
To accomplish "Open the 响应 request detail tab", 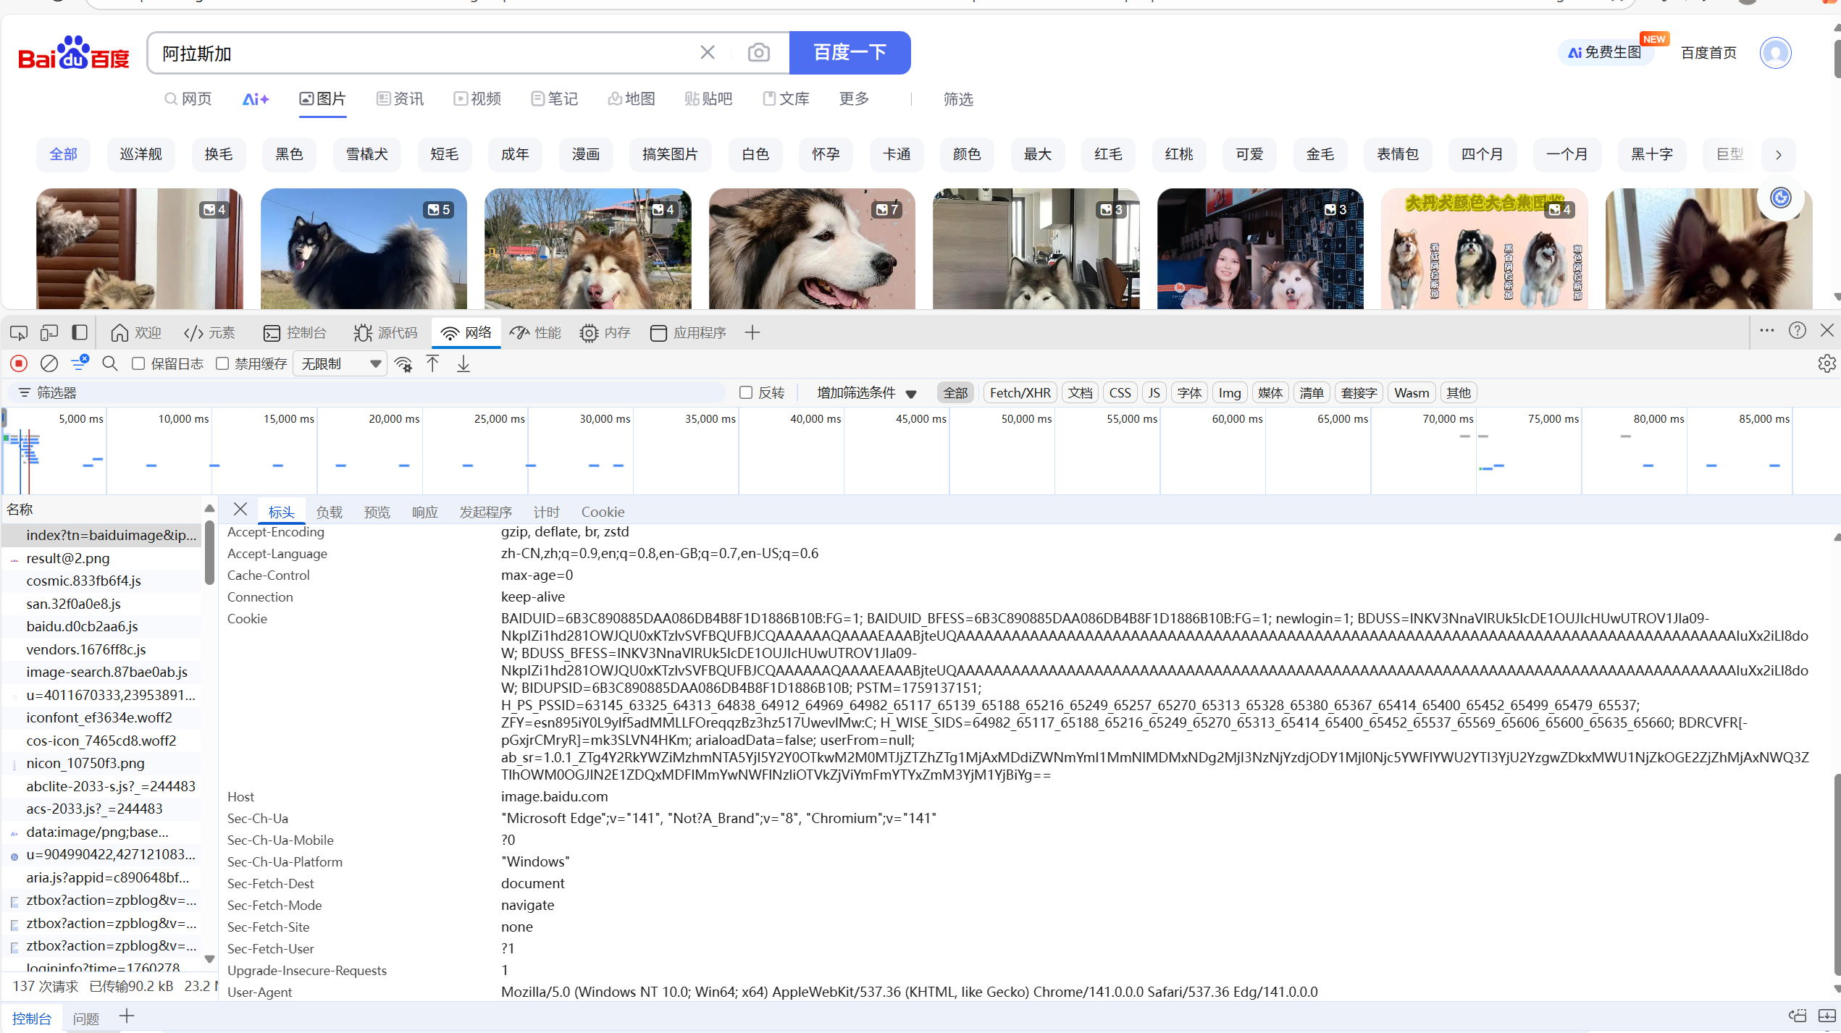I will 425,512.
